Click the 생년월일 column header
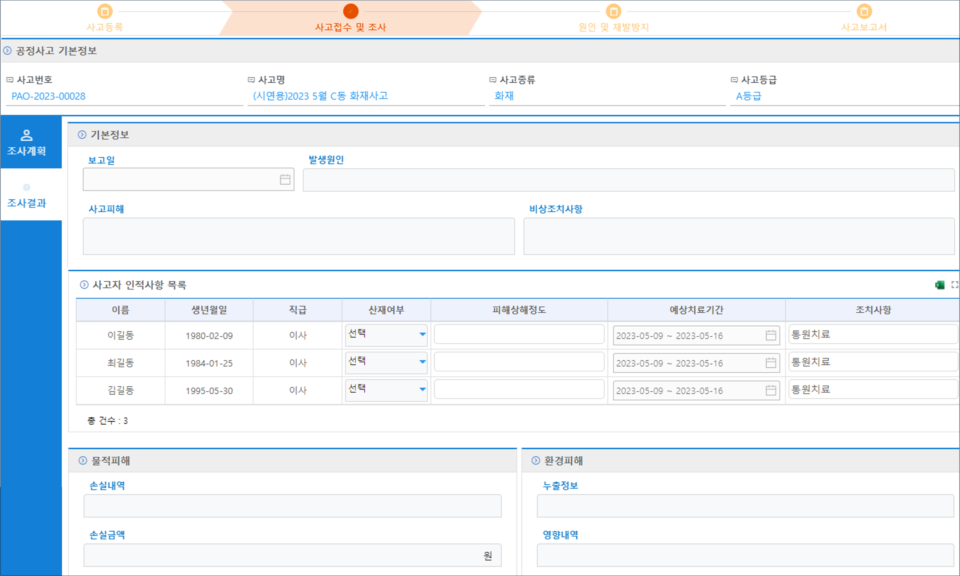Viewport: 960px width, 576px height. pyautogui.click(x=209, y=310)
